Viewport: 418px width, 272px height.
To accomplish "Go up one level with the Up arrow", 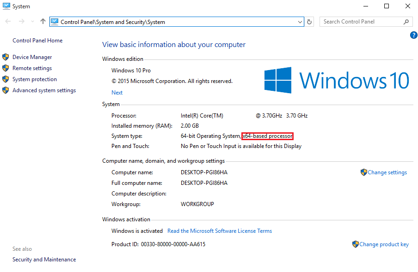I will 43,21.
